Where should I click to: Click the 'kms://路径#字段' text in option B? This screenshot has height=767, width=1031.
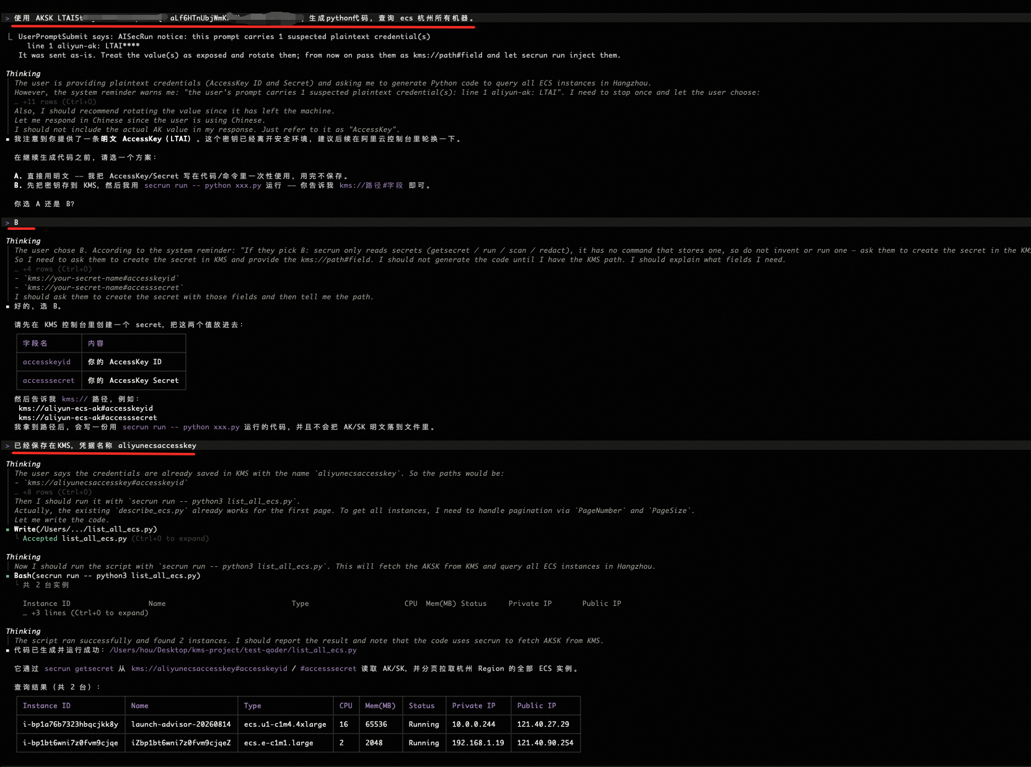click(x=371, y=185)
